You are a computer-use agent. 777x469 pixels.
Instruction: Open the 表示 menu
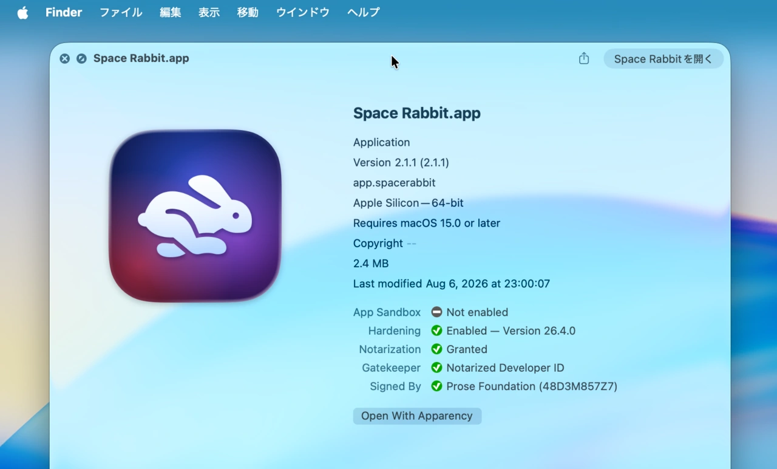point(209,12)
